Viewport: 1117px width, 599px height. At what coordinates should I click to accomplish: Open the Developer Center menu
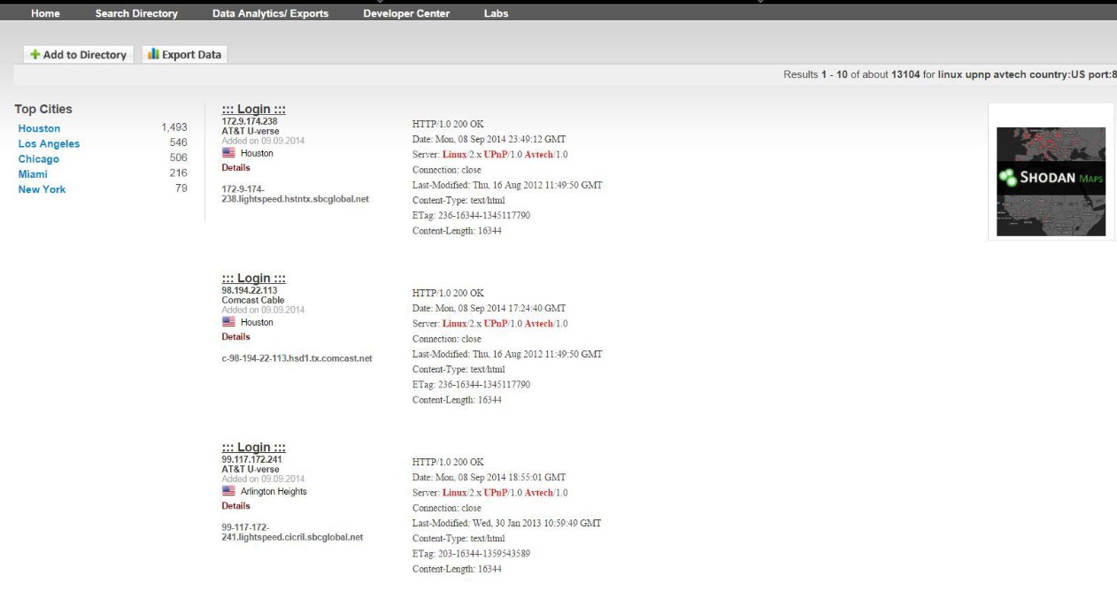tap(405, 13)
